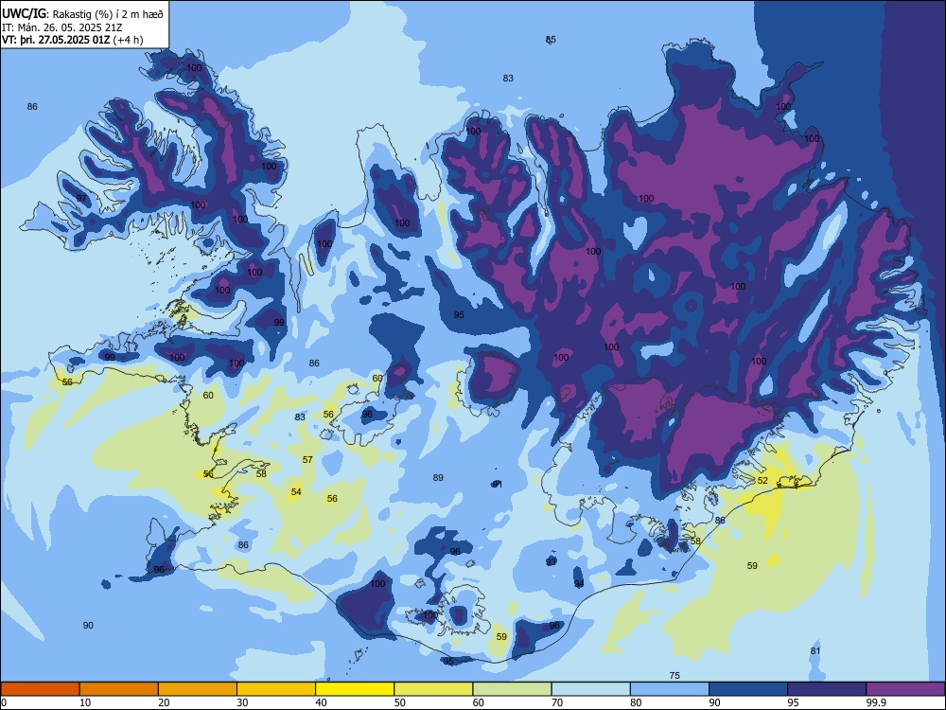Click the '85' humidity value on the map

(551, 40)
